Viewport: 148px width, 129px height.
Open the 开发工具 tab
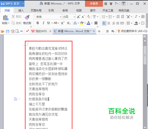point(108,10)
